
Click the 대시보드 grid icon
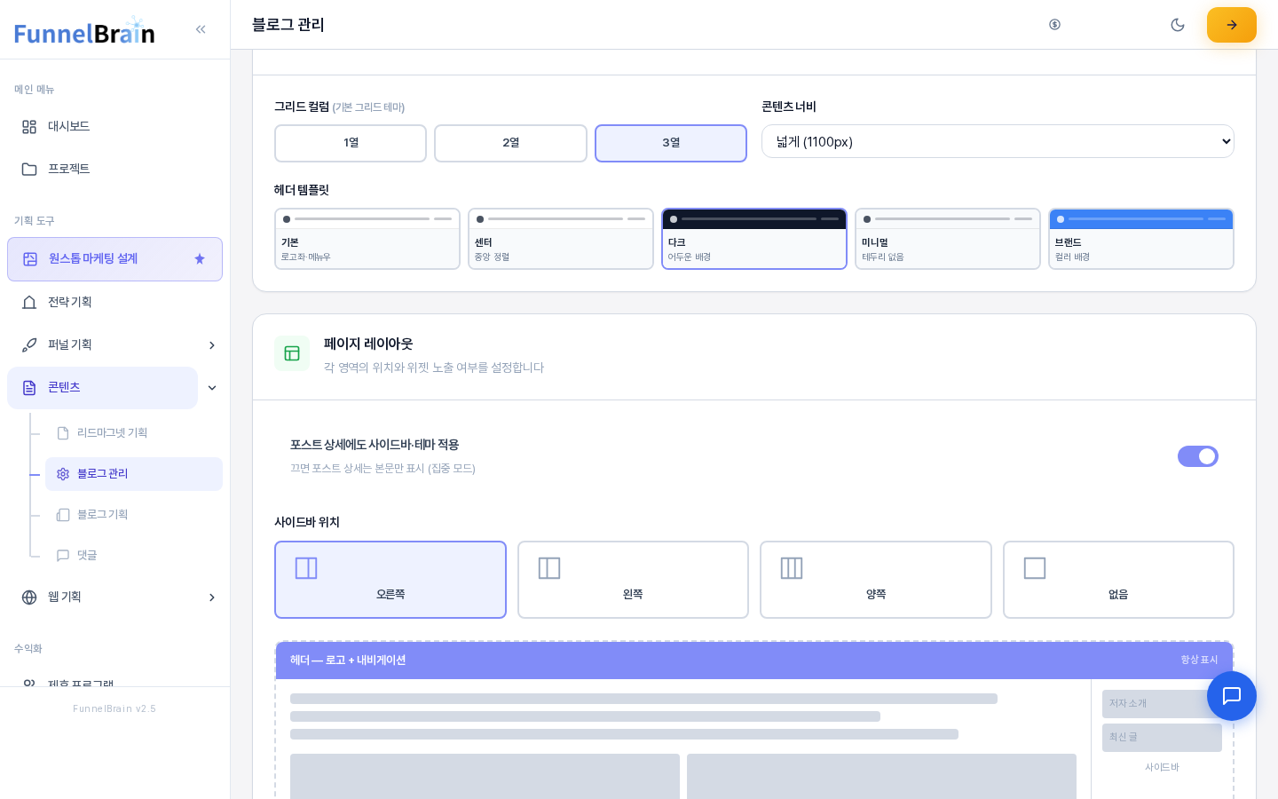[x=29, y=127]
